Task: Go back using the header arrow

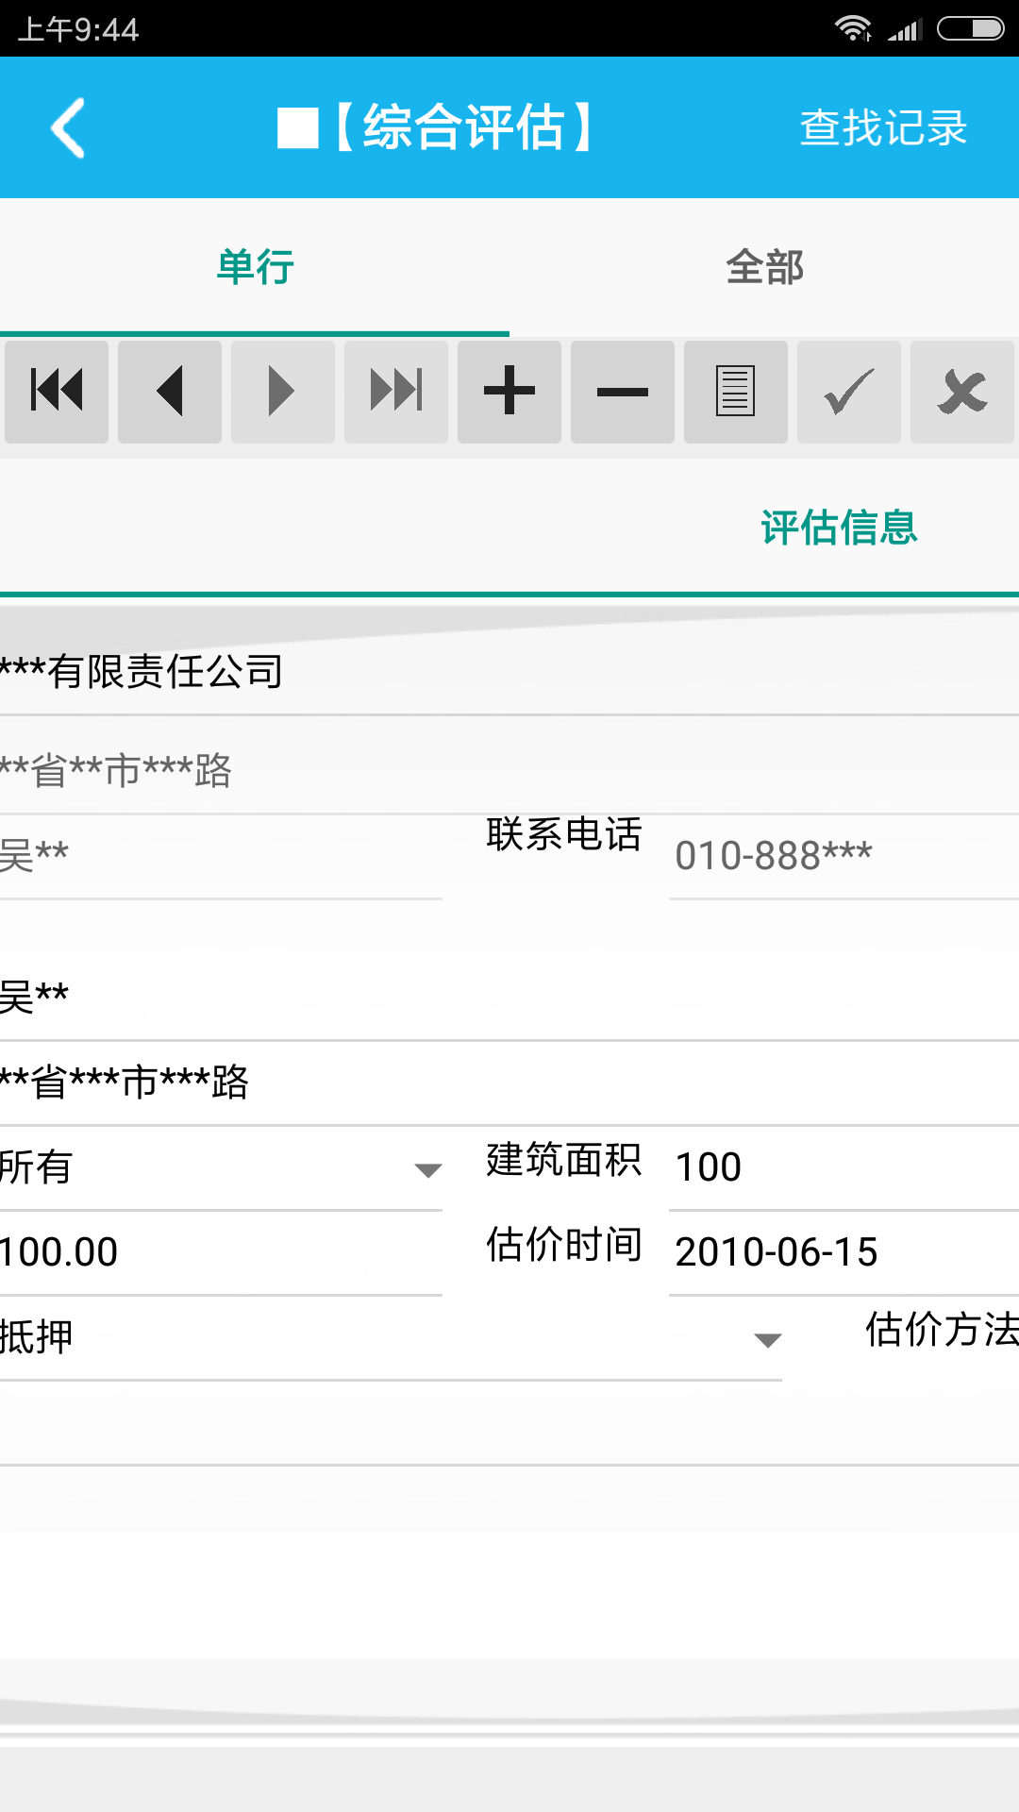Action: pos(68,127)
